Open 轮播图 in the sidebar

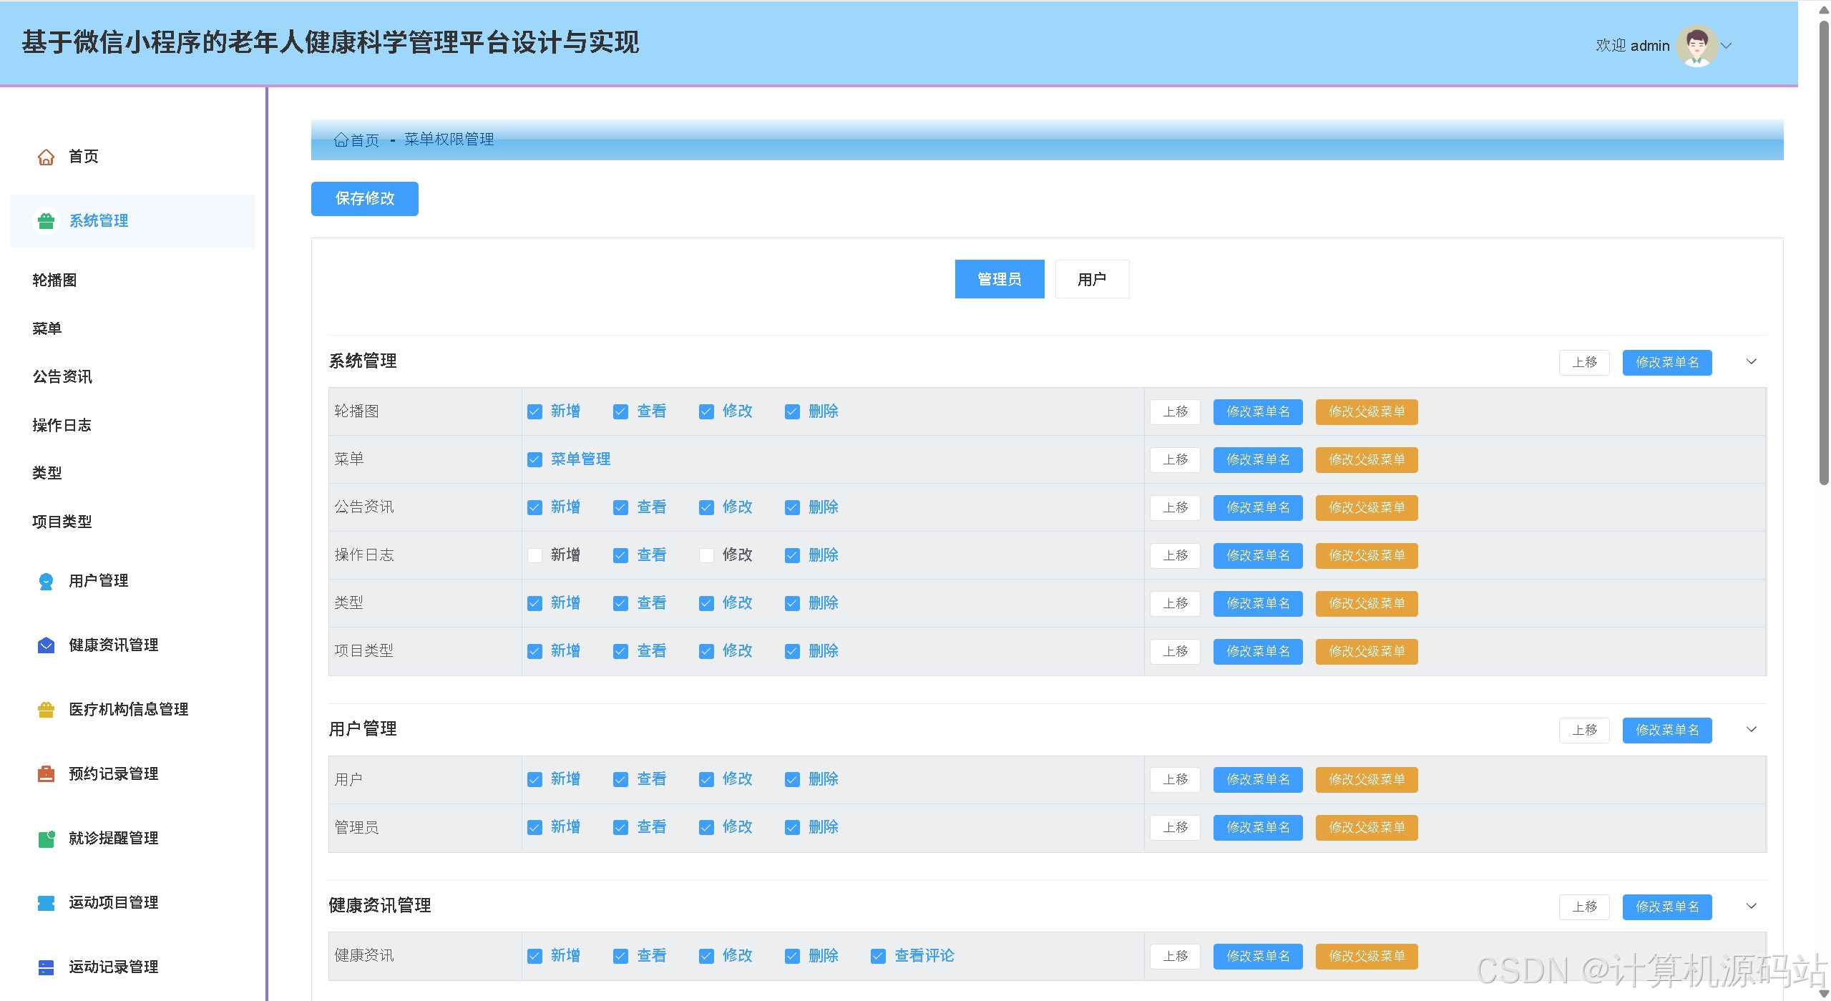point(54,280)
